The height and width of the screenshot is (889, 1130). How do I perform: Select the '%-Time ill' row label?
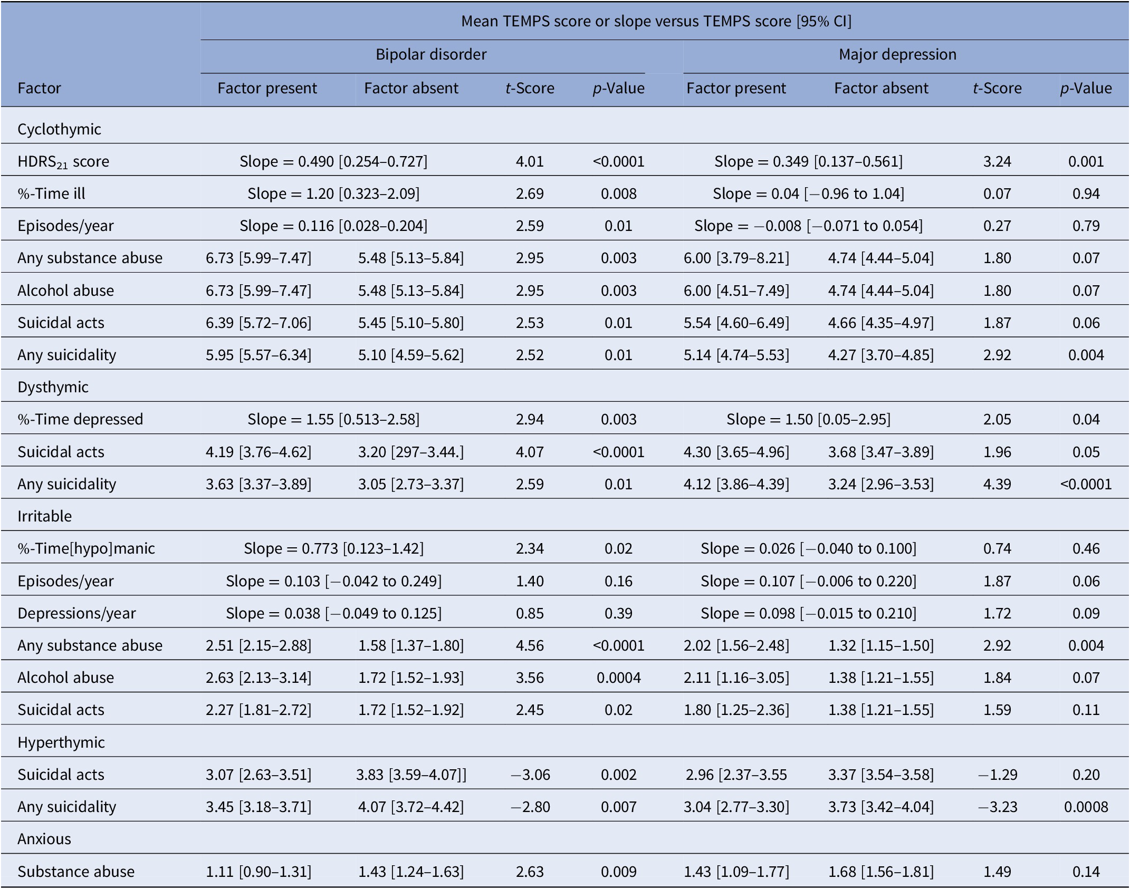[x=51, y=194]
